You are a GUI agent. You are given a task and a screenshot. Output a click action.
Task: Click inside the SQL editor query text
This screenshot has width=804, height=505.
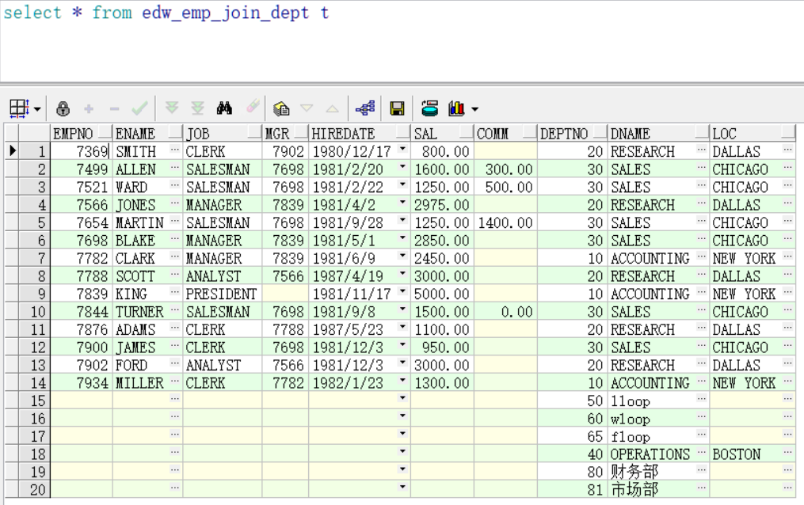point(166,13)
